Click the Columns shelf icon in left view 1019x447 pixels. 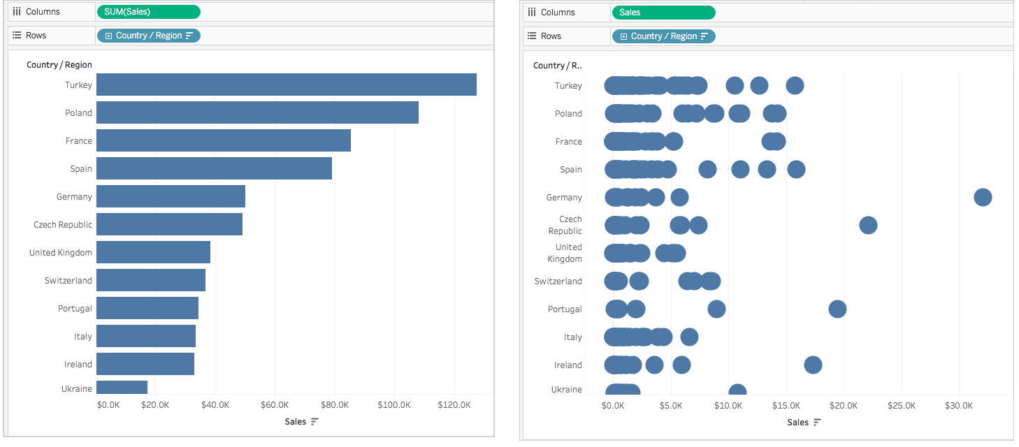coord(17,11)
